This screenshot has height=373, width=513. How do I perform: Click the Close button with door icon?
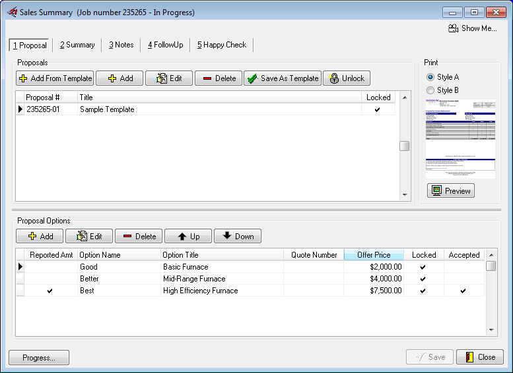click(479, 357)
